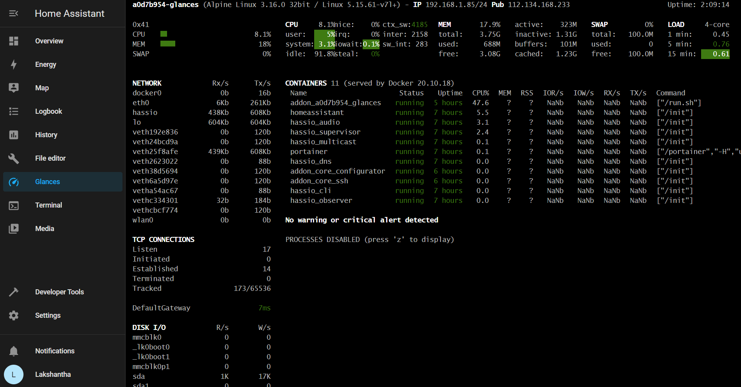Click the Tracked connections row label
Screen dimensions: 741x387
point(147,288)
